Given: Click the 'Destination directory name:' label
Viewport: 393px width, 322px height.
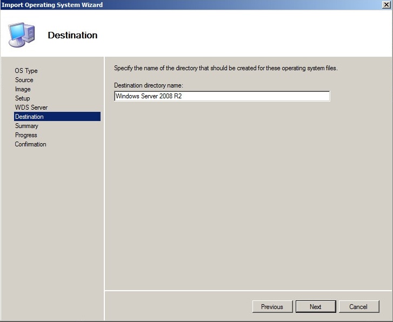Looking at the screenshot, I should (149, 85).
